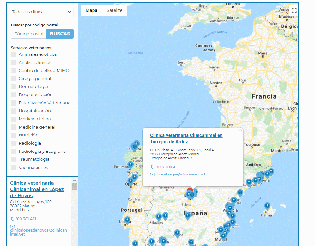
Task: Check Dermatología filter
Action: 14,87
